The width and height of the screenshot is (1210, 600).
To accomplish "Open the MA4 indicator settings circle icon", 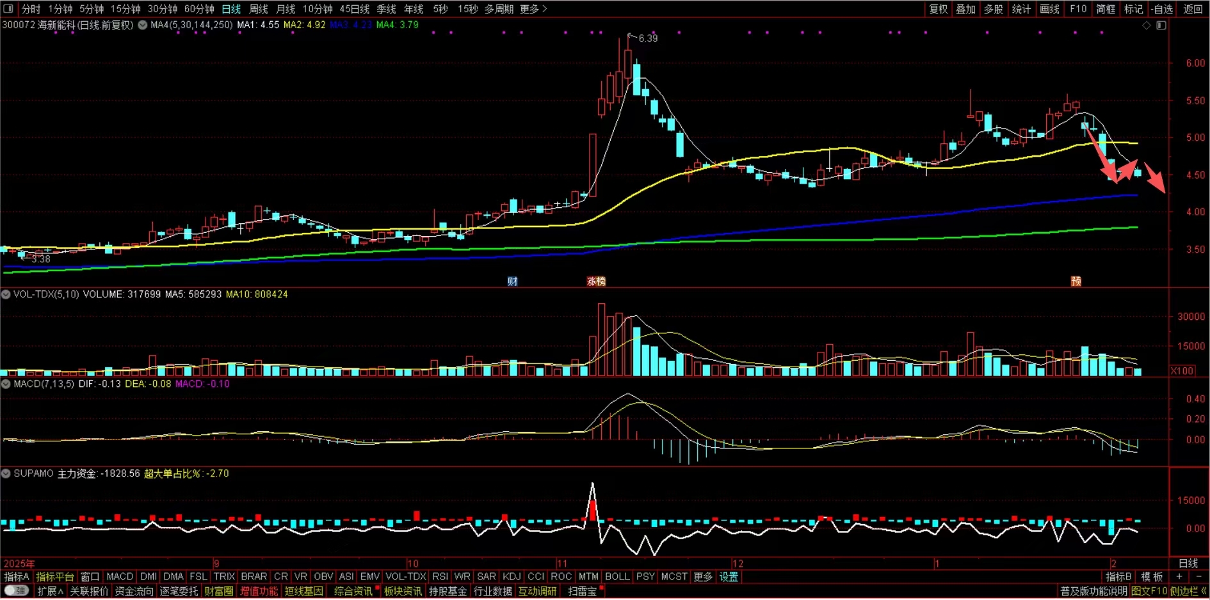I will pyautogui.click(x=143, y=25).
